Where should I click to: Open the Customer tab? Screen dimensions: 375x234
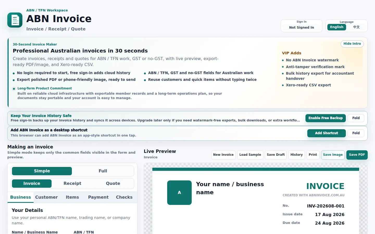(x=47, y=197)
